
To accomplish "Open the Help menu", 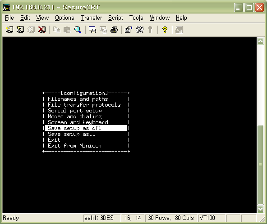I will click(181, 18).
